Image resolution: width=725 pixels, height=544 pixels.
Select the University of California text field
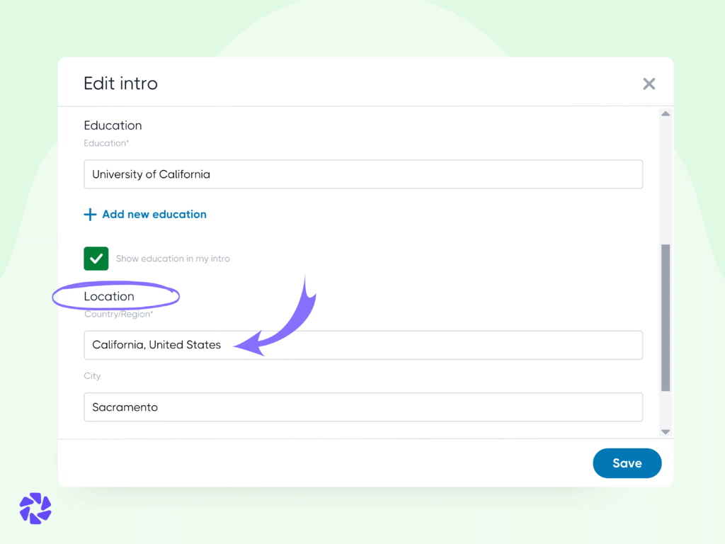pyautogui.click(x=363, y=174)
